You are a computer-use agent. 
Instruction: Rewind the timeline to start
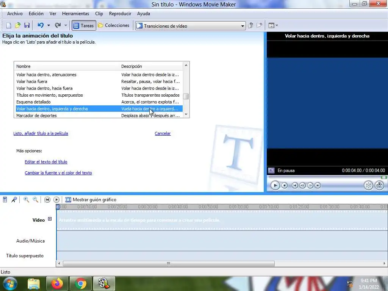(x=47, y=200)
